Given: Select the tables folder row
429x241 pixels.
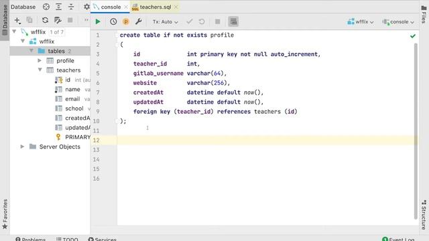Looking at the screenshot, I should click(x=50, y=51).
